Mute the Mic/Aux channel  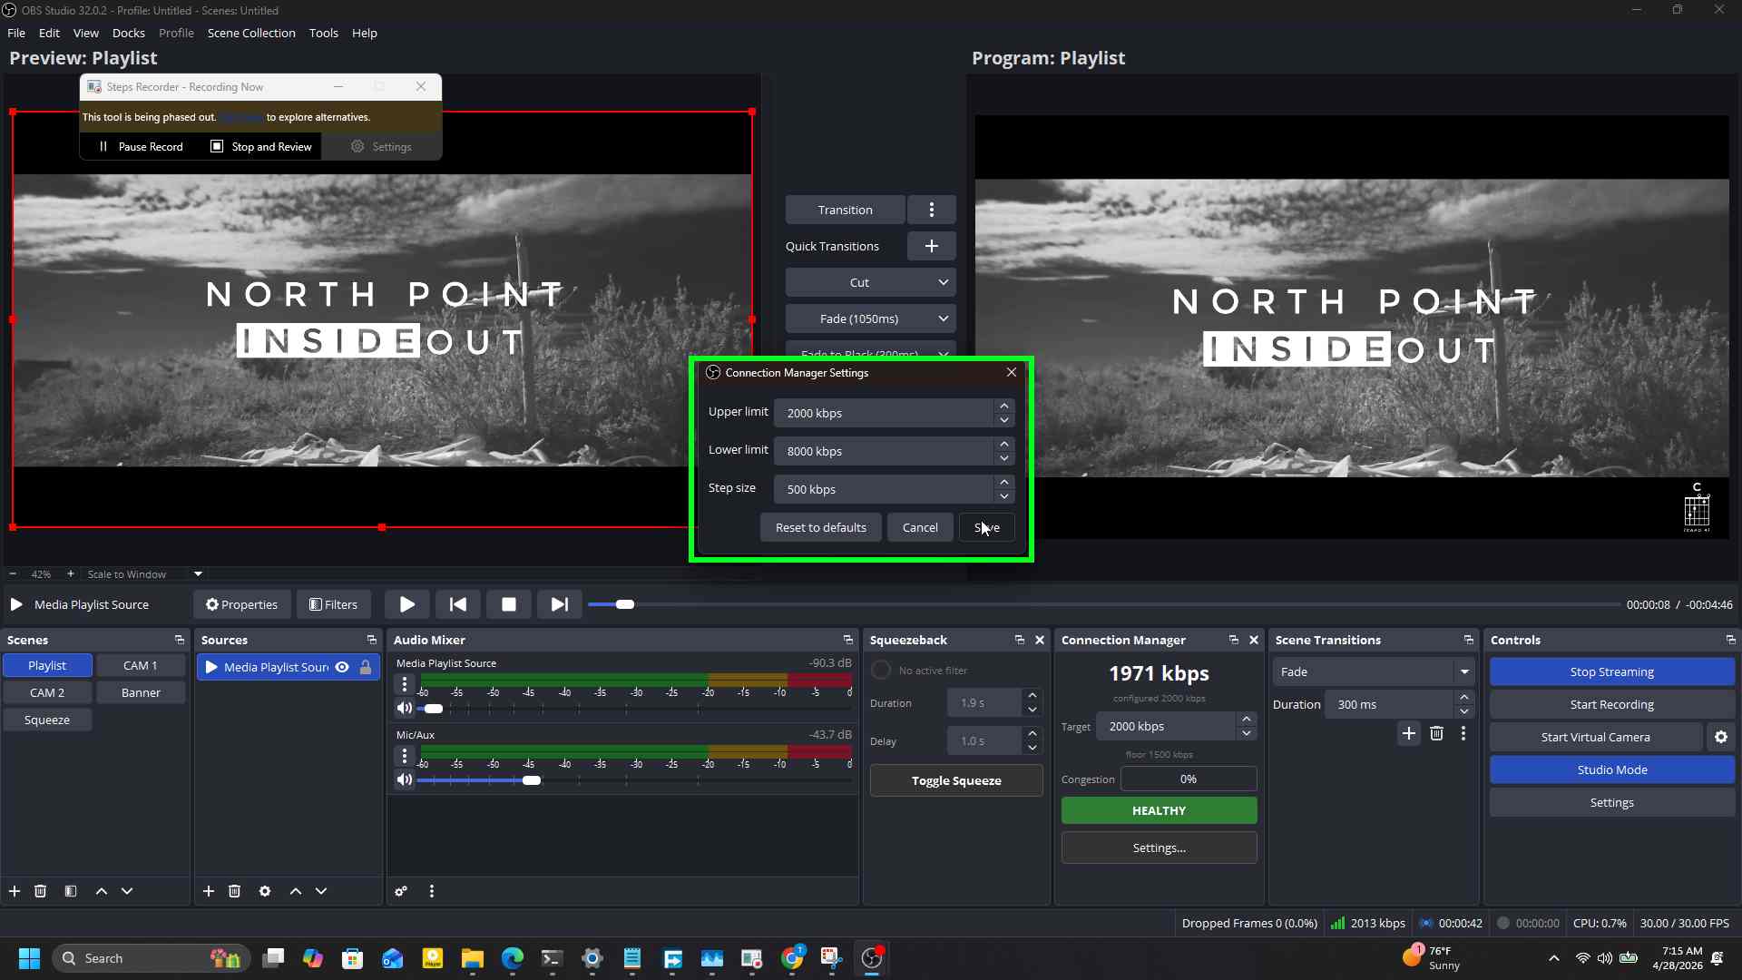(x=405, y=779)
